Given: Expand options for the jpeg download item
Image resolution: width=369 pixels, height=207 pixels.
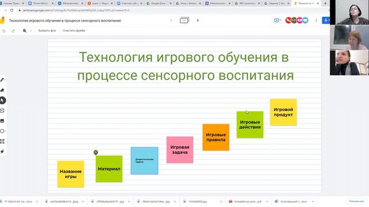Looking at the screenshot, I should (83, 202).
